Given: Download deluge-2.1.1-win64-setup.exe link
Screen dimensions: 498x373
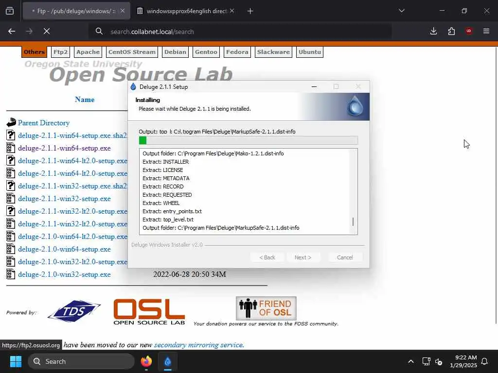Looking at the screenshot, I should click(x=65, y=148).
